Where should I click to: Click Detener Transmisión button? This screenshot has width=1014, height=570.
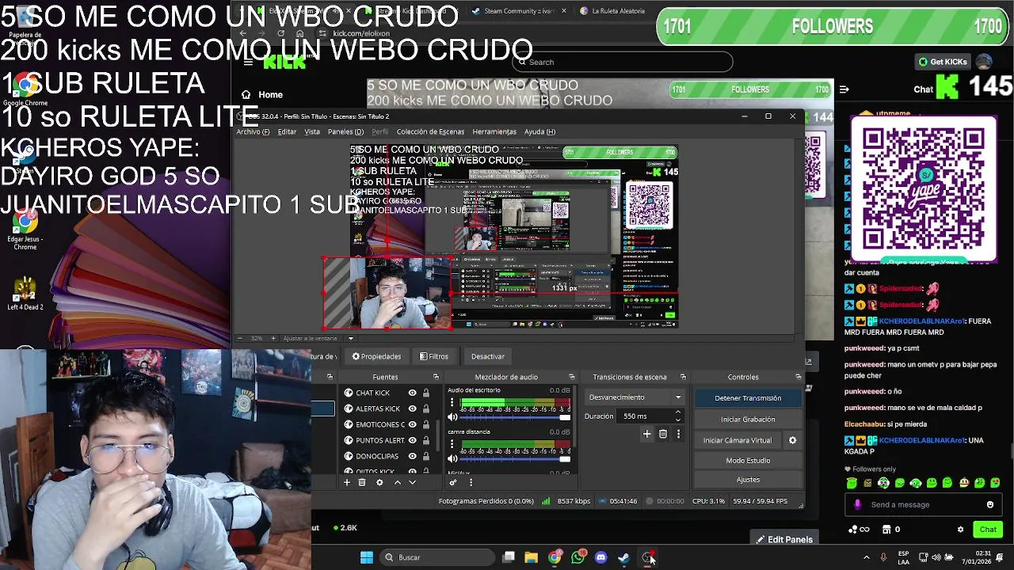click(748, 398)
